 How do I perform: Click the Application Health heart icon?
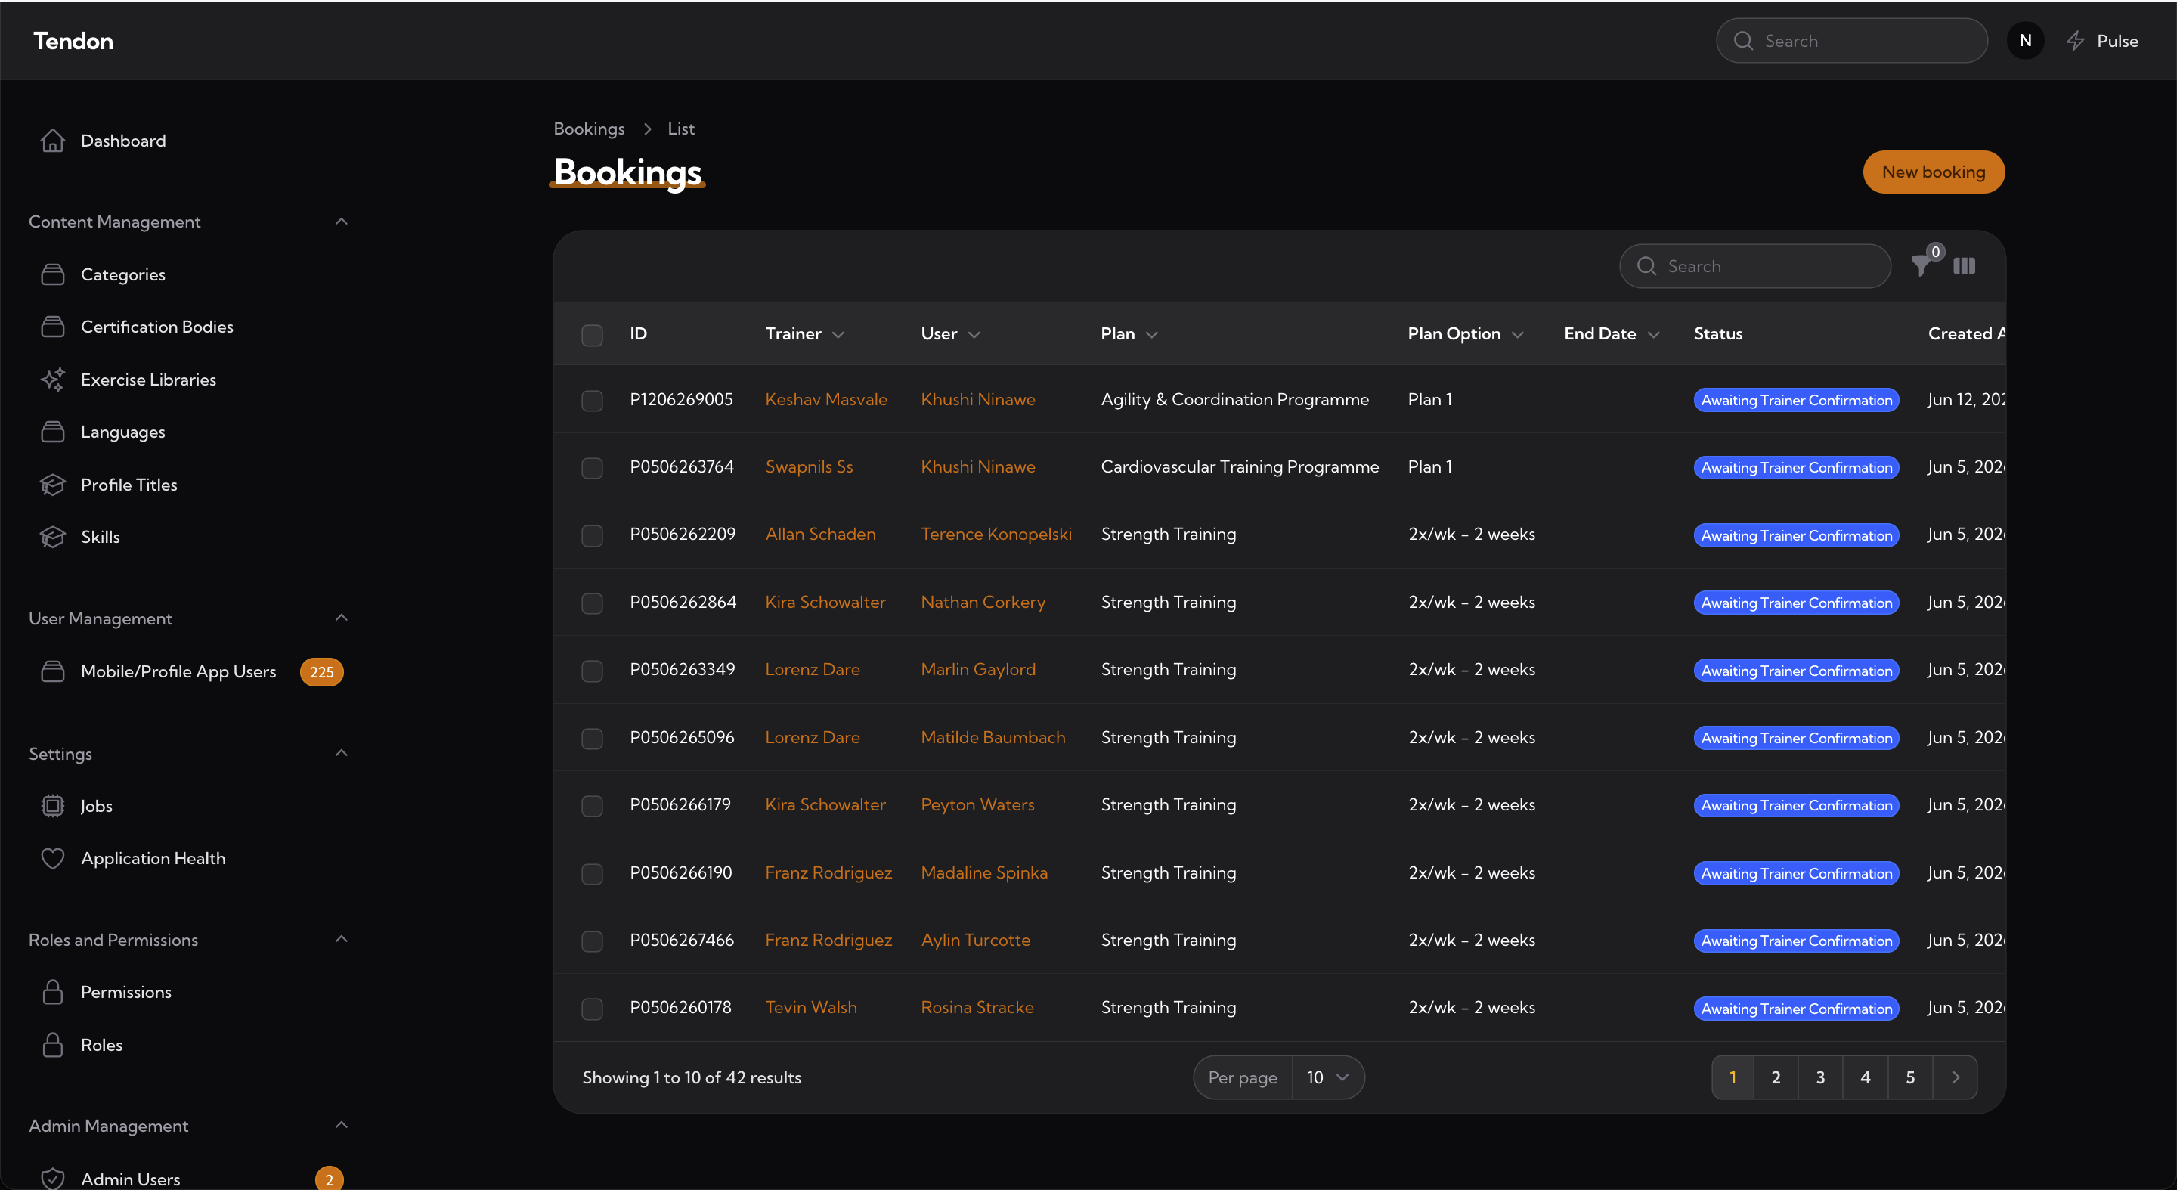(52, 859)
